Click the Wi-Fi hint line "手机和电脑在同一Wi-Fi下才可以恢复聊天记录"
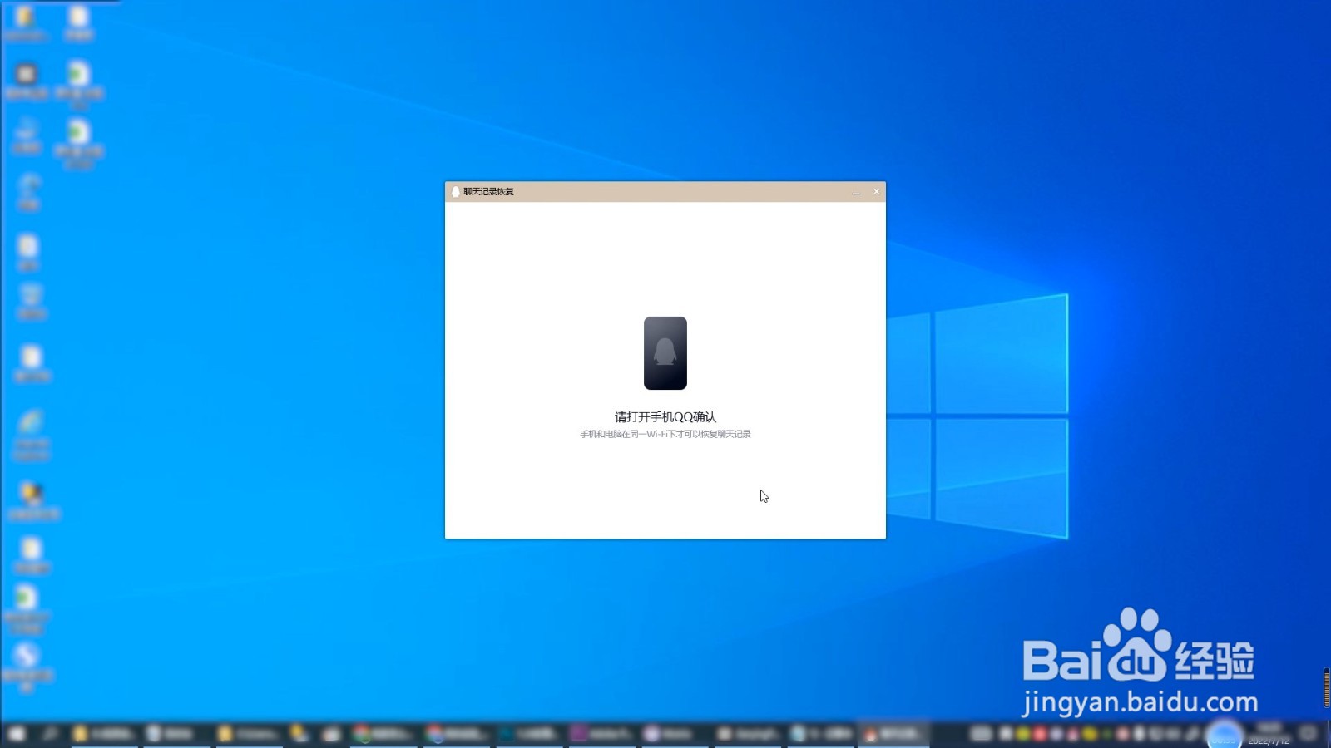 pyautogui.click(x=665, y=434)
